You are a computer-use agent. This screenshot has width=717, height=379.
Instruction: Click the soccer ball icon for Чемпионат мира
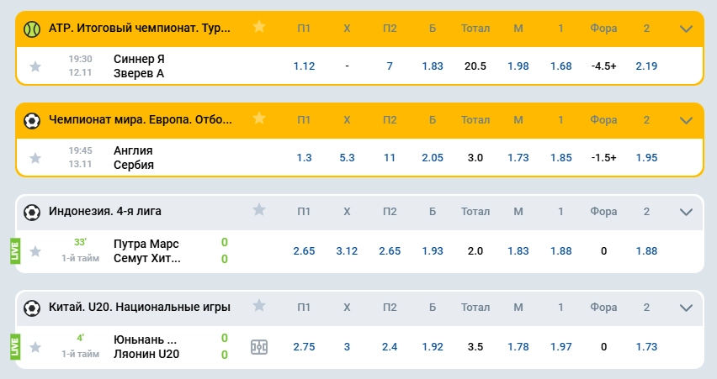(32, 119)
